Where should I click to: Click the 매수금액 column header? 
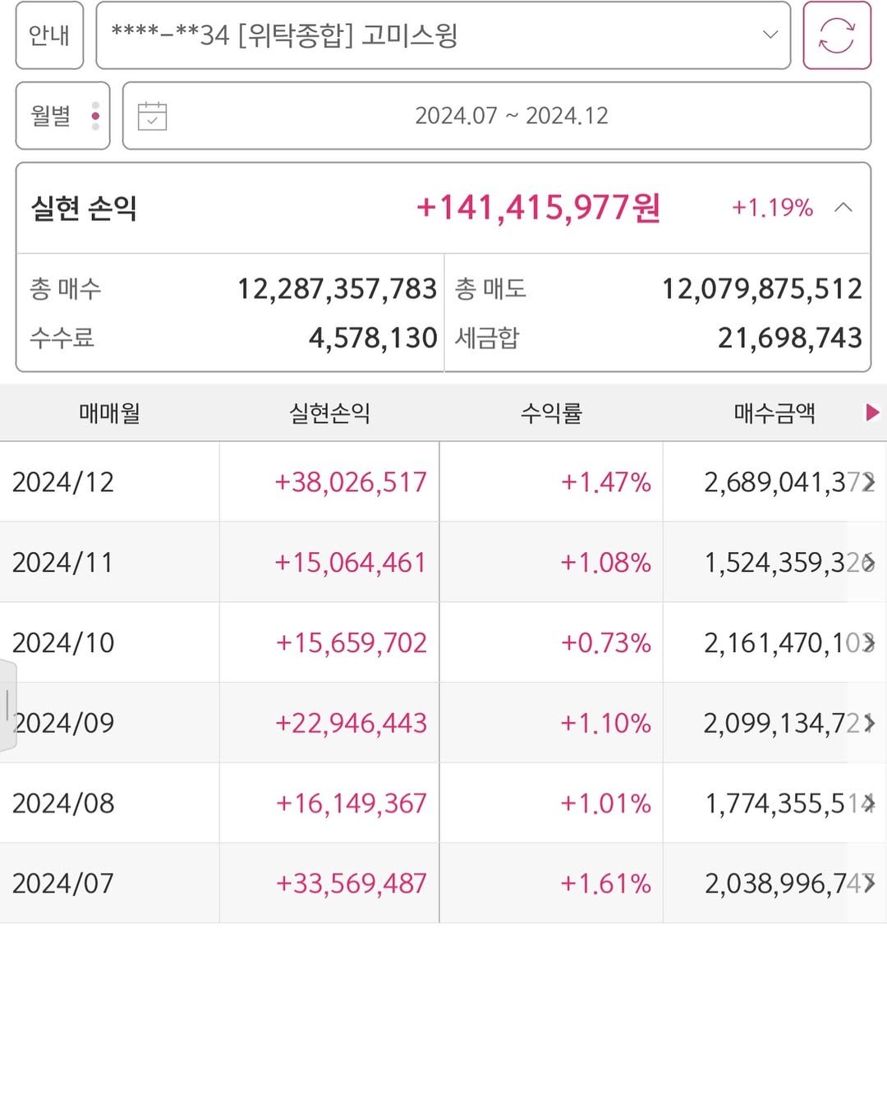774,412
